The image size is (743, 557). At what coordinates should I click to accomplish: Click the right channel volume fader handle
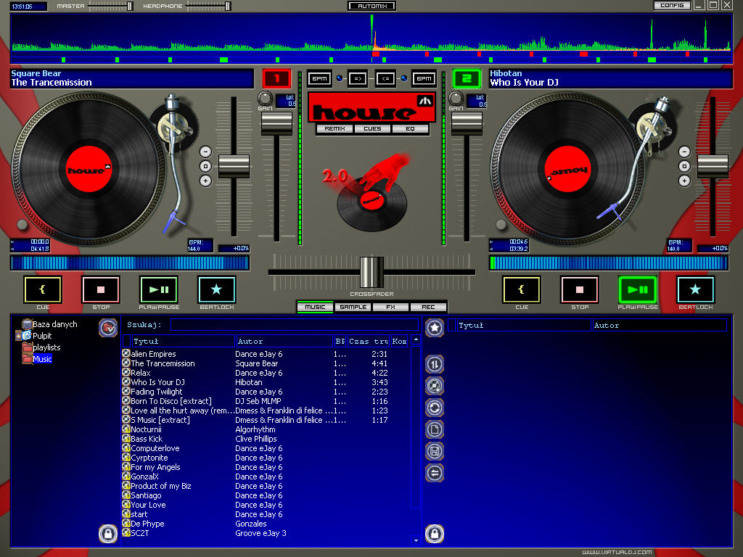click(x=467, y=123)
